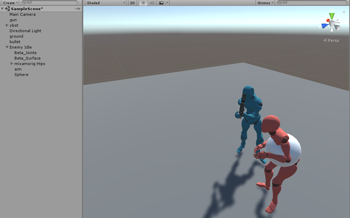Viewport: 350px width, 218px height.
Task: Open the scene effects dropdown arrow
Action: click(167, 3)
